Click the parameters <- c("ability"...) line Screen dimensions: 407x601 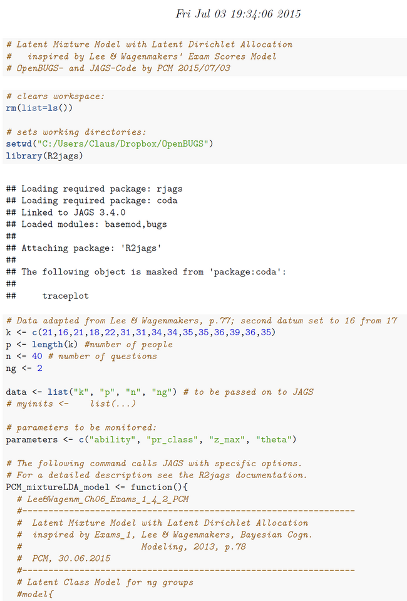(x=152, y=440)
